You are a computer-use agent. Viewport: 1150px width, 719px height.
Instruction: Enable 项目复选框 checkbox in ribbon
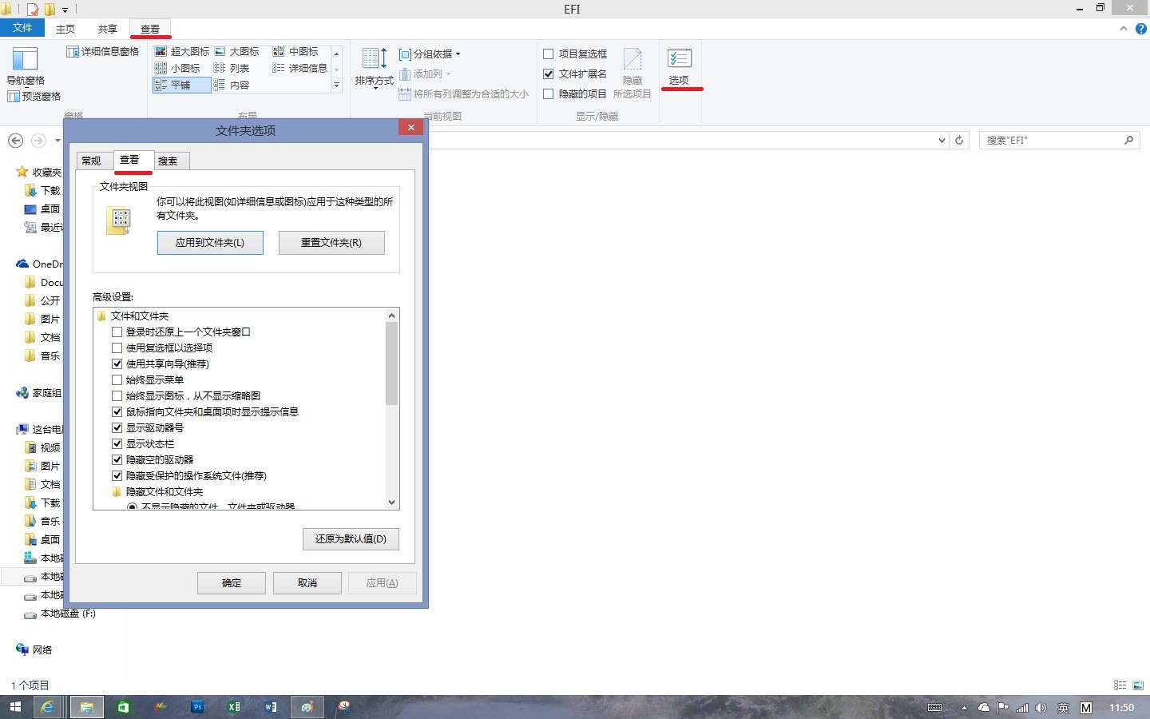(549, 54)
